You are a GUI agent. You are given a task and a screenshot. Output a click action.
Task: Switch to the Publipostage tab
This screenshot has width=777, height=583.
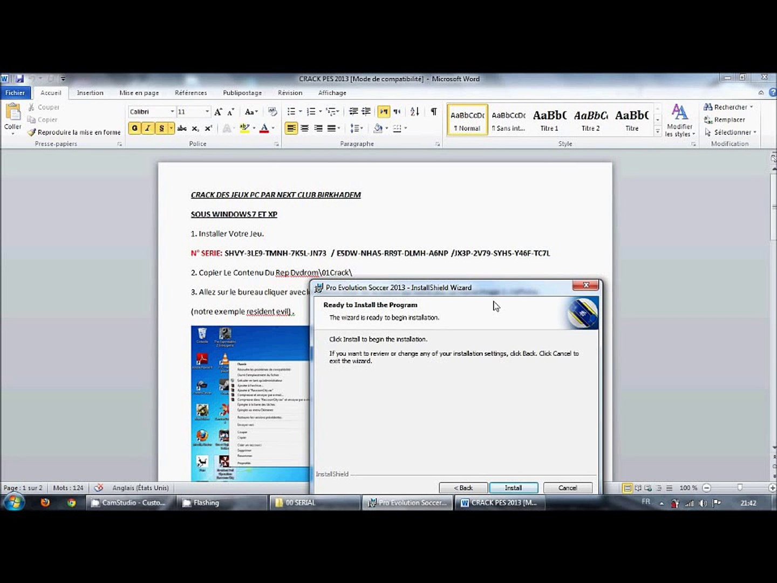tap(242, 93)
